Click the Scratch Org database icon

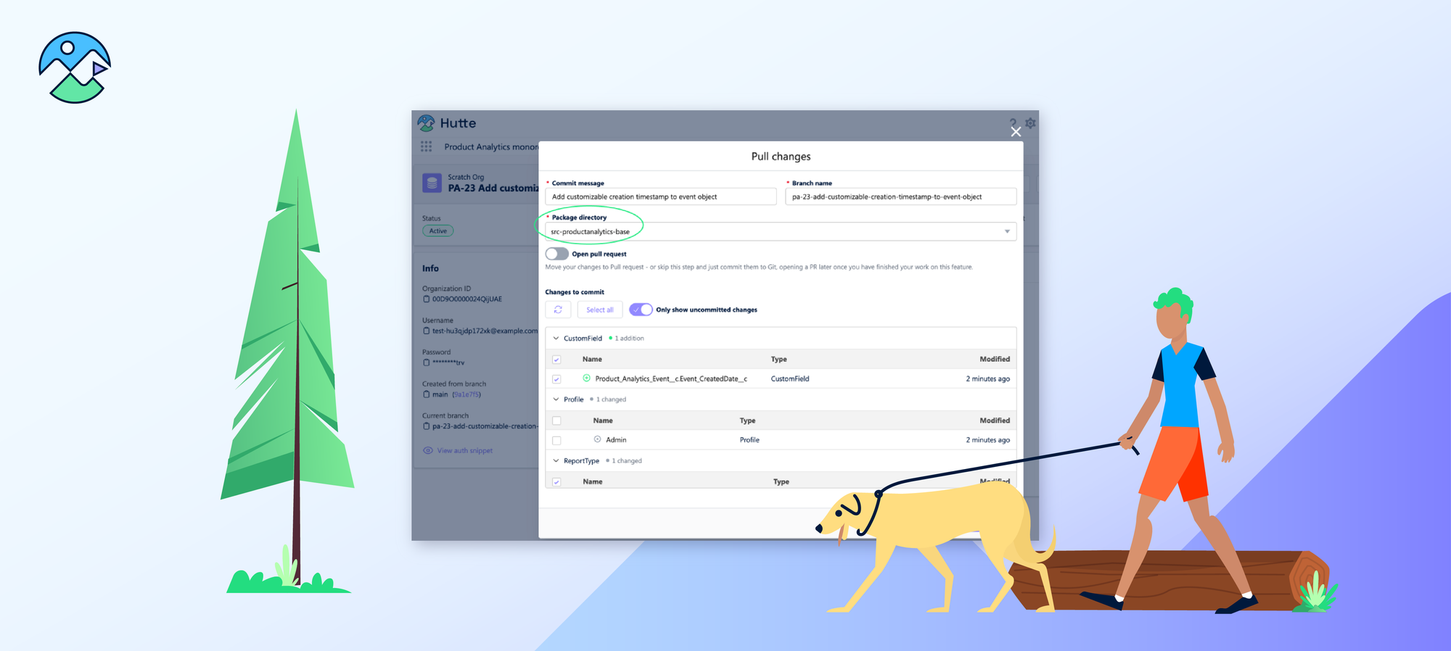click(432, 182)
